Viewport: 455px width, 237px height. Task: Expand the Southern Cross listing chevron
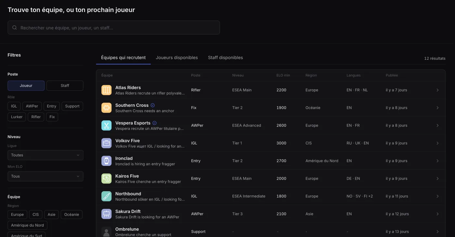[x=437, y=108]
